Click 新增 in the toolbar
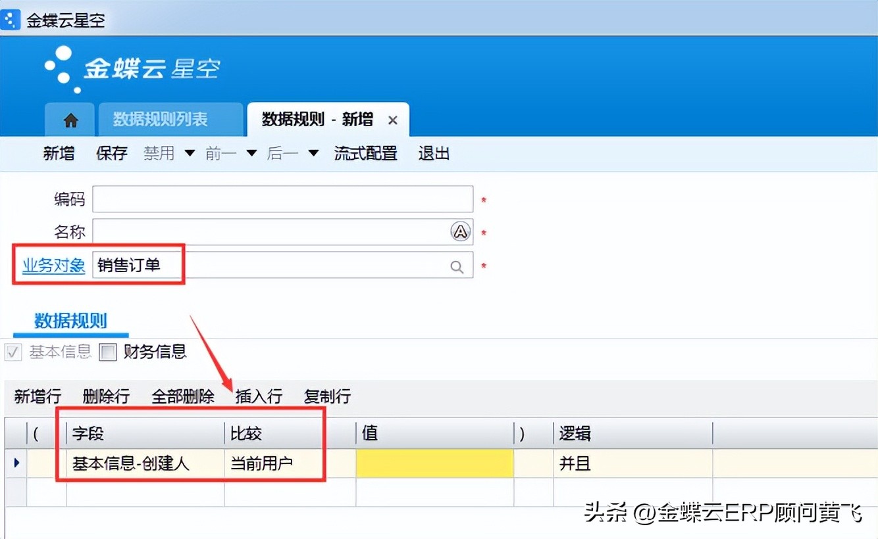 59,154
